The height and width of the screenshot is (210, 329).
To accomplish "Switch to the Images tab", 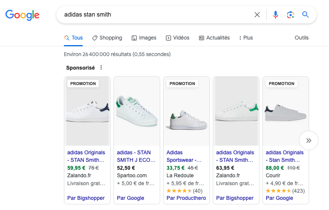I will (x=144, y=38).
